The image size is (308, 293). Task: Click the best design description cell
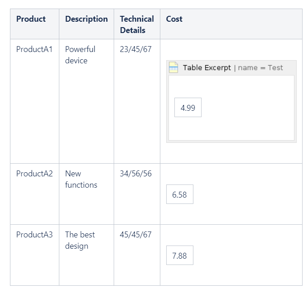point(80,240)
